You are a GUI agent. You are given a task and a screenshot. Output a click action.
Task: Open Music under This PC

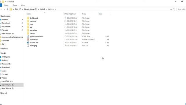tap(4, 71)
